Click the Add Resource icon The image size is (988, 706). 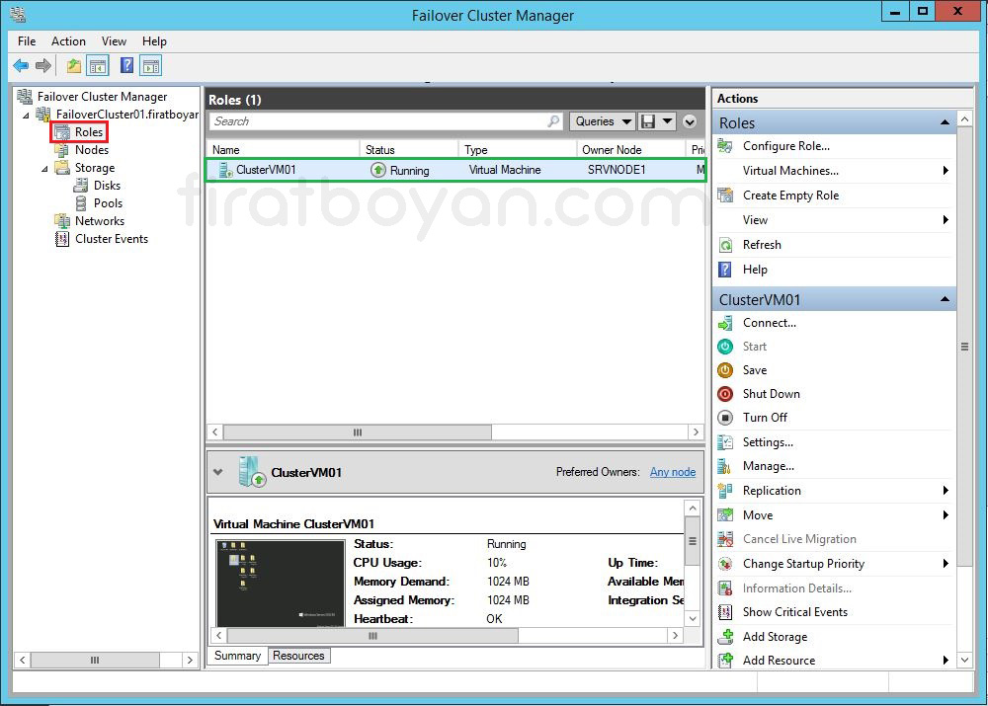point(725,660)
